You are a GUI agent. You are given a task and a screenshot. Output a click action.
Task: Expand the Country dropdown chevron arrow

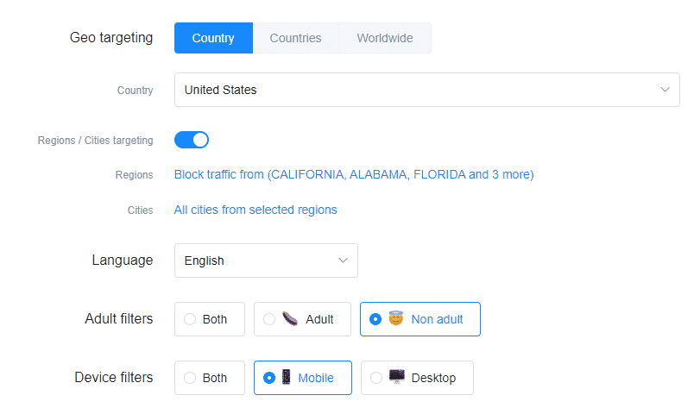point(665,90)
